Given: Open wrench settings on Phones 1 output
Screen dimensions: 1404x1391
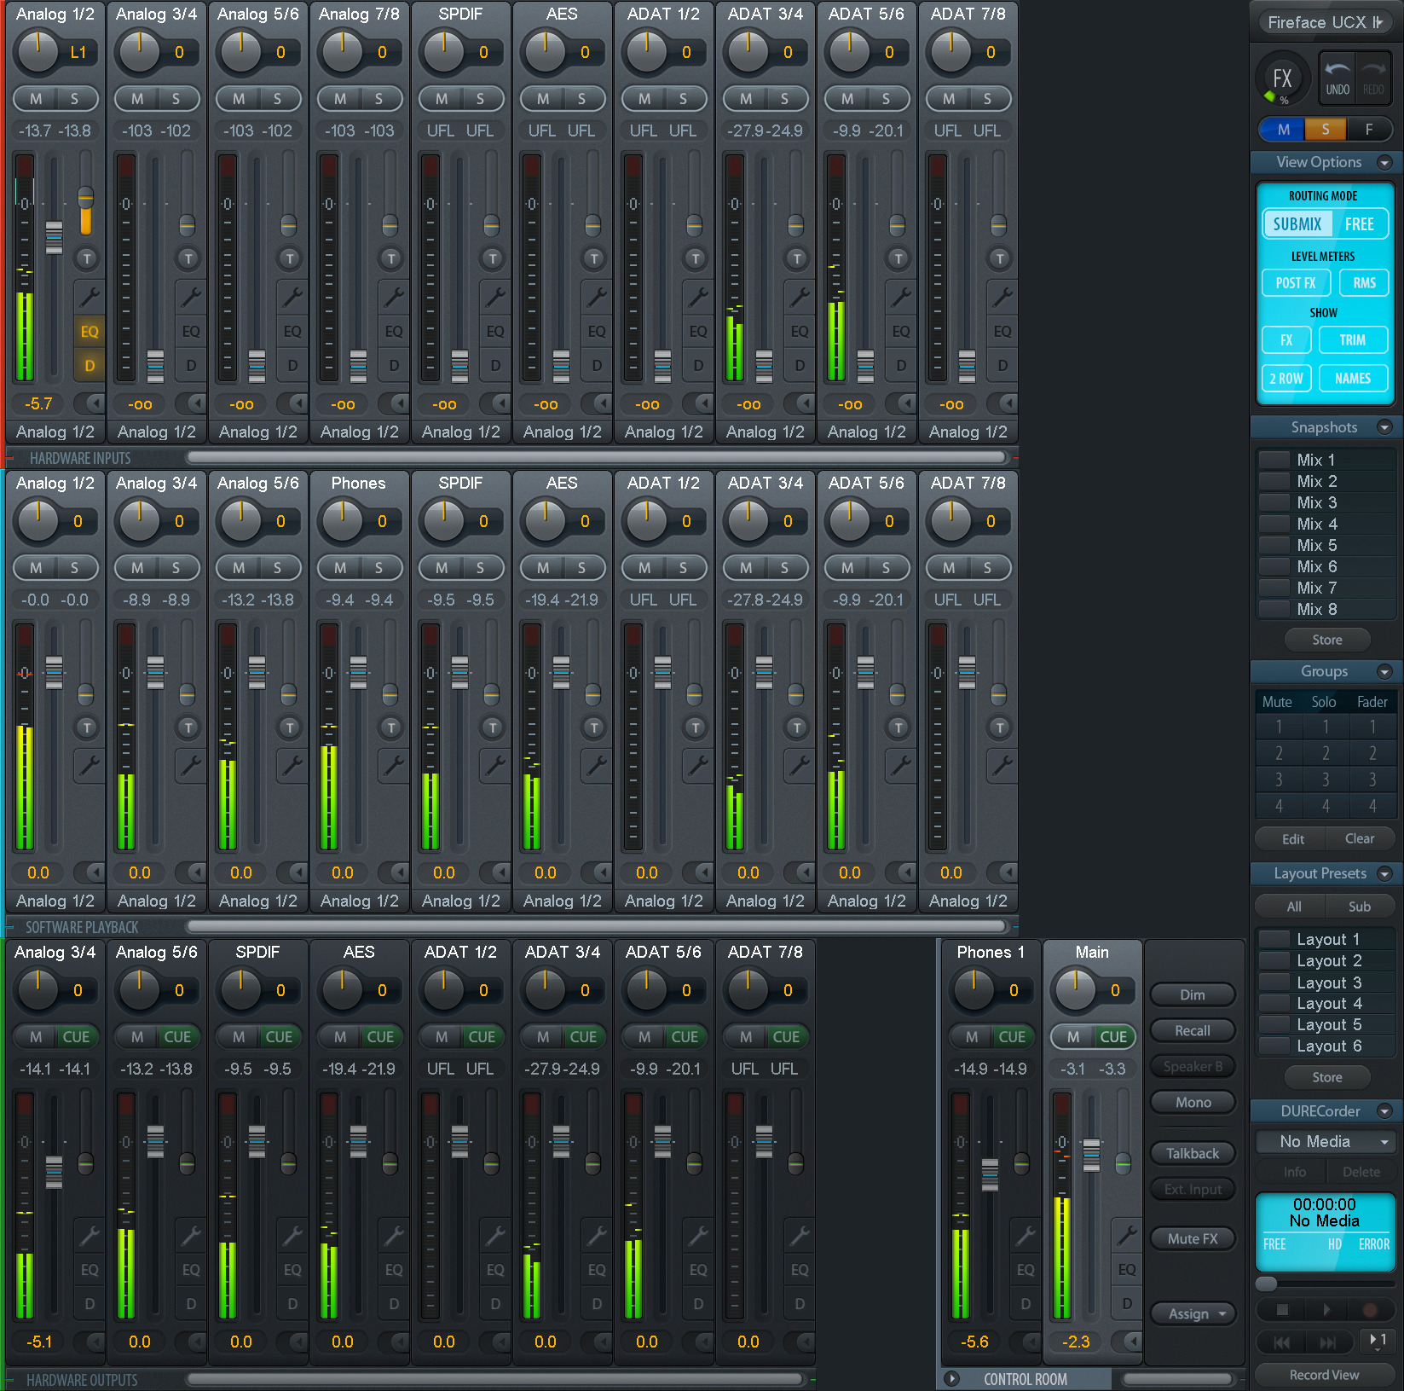Looking at the screenshot, I should point(1026,1234).
